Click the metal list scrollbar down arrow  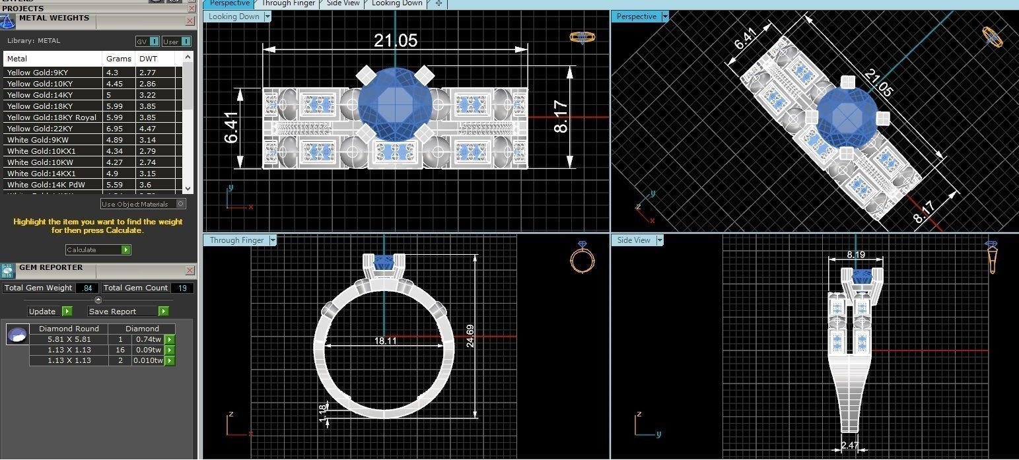coord(188,188)
